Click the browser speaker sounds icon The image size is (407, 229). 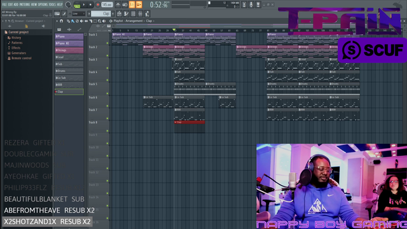(x=43, y=26)
